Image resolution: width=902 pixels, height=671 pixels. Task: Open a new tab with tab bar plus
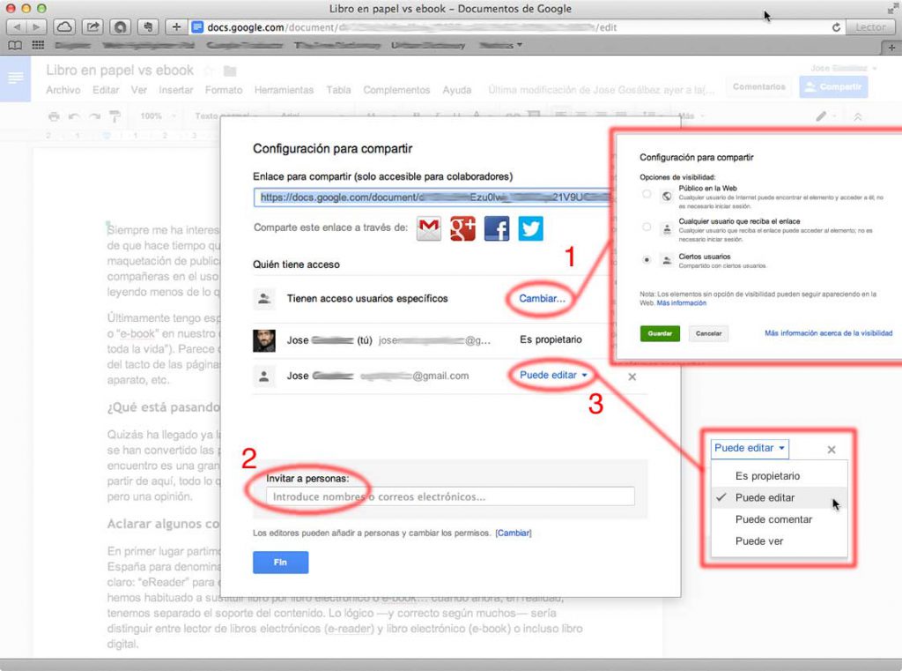click(x=891, y=48)
